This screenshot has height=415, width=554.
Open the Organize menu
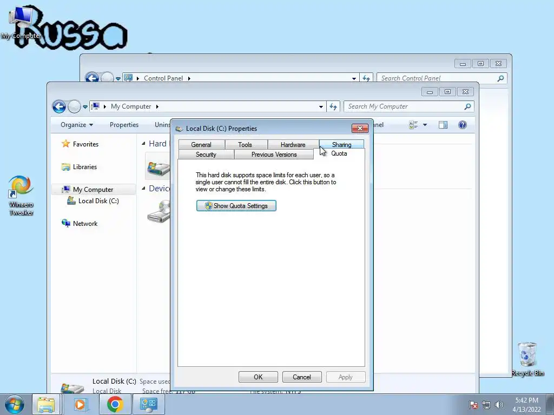77,125
